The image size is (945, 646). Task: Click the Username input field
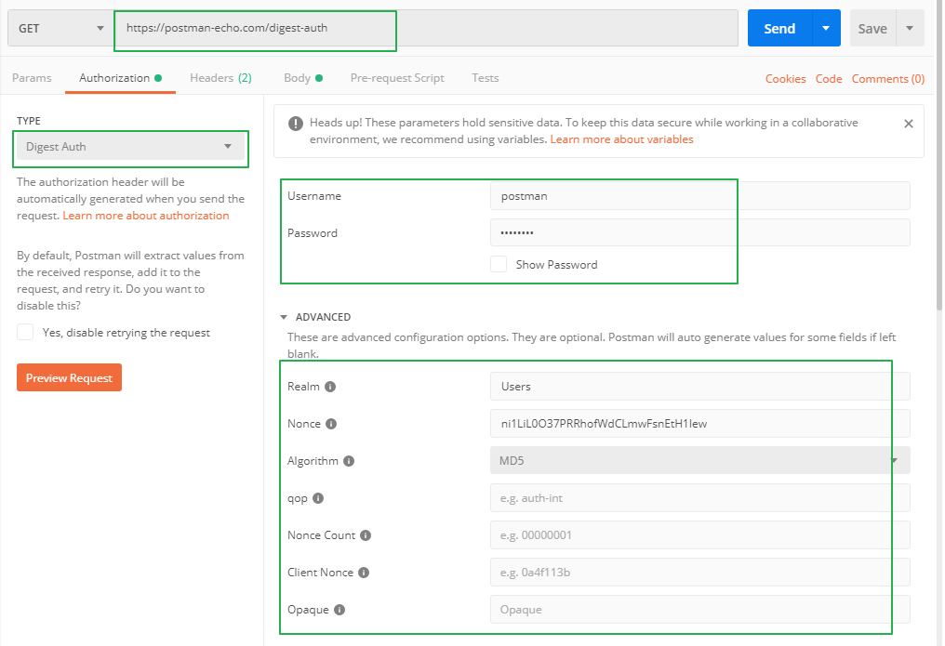coord(699,196)
